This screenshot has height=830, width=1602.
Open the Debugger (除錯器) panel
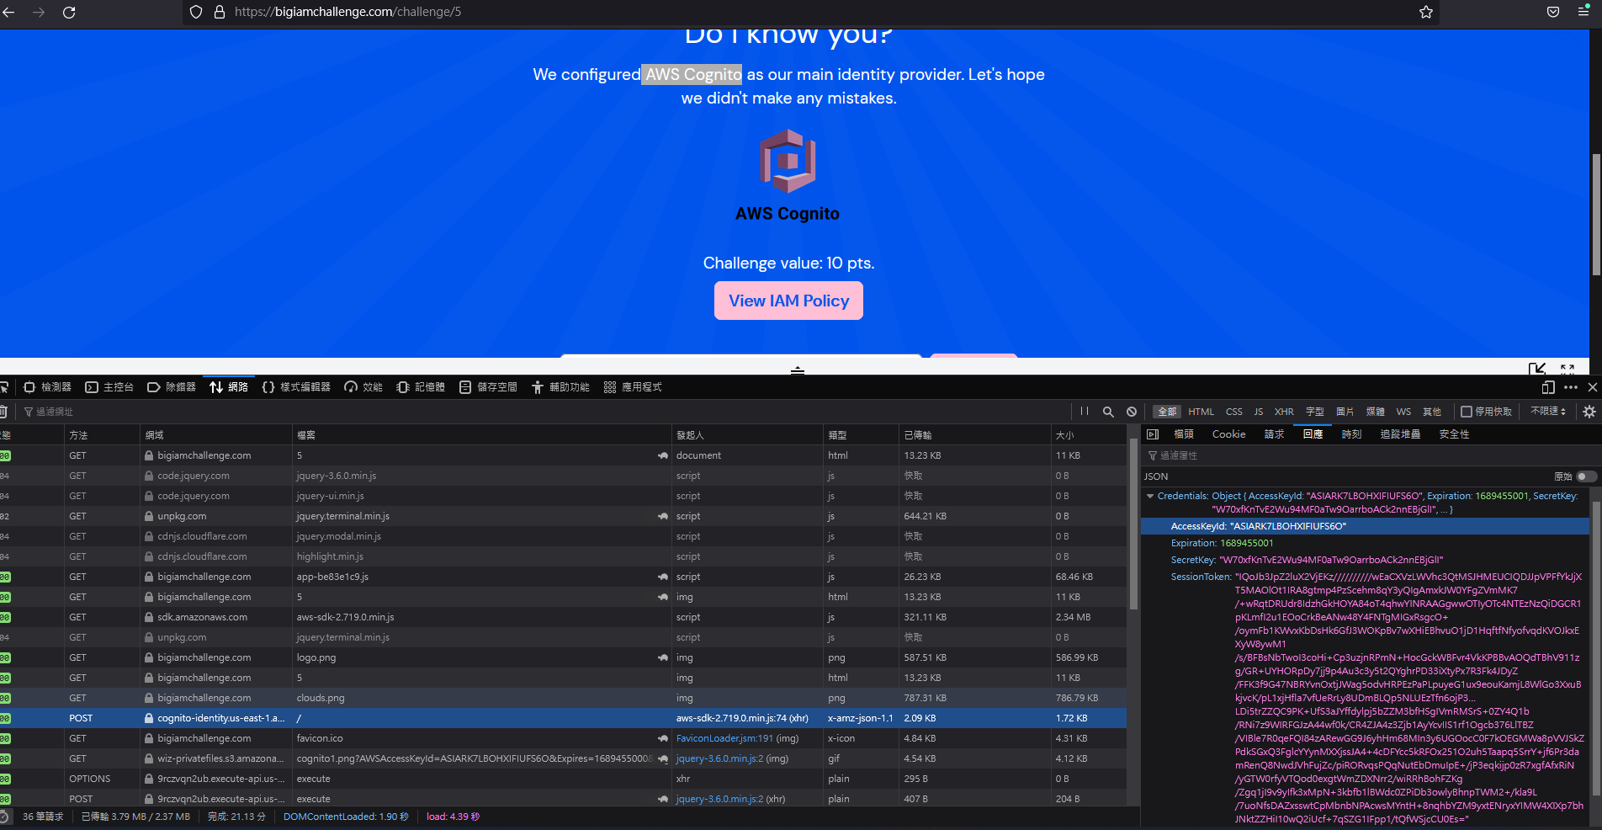[x=172, y=387]
